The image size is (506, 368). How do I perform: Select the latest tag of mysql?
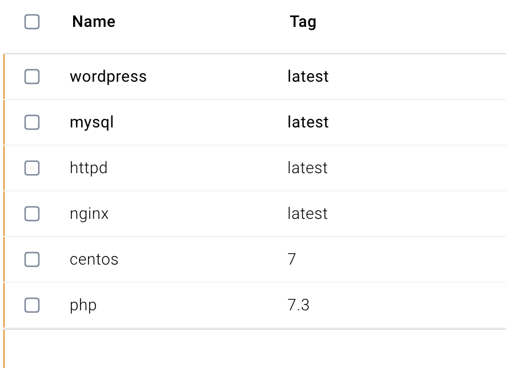click(x=308, y=122)
